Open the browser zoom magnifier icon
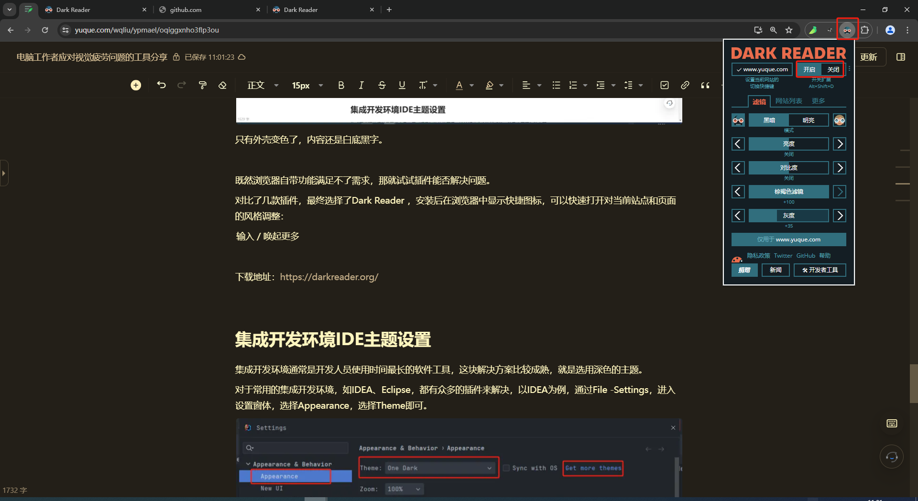The image size is (918, 501). pos(773,30)
